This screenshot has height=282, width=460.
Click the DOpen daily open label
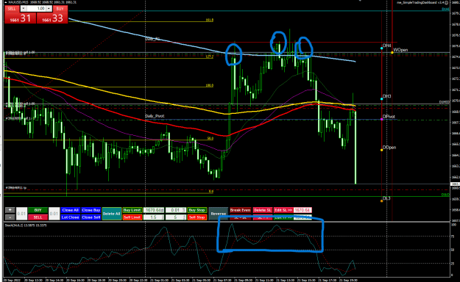click(x=389, y=148)
